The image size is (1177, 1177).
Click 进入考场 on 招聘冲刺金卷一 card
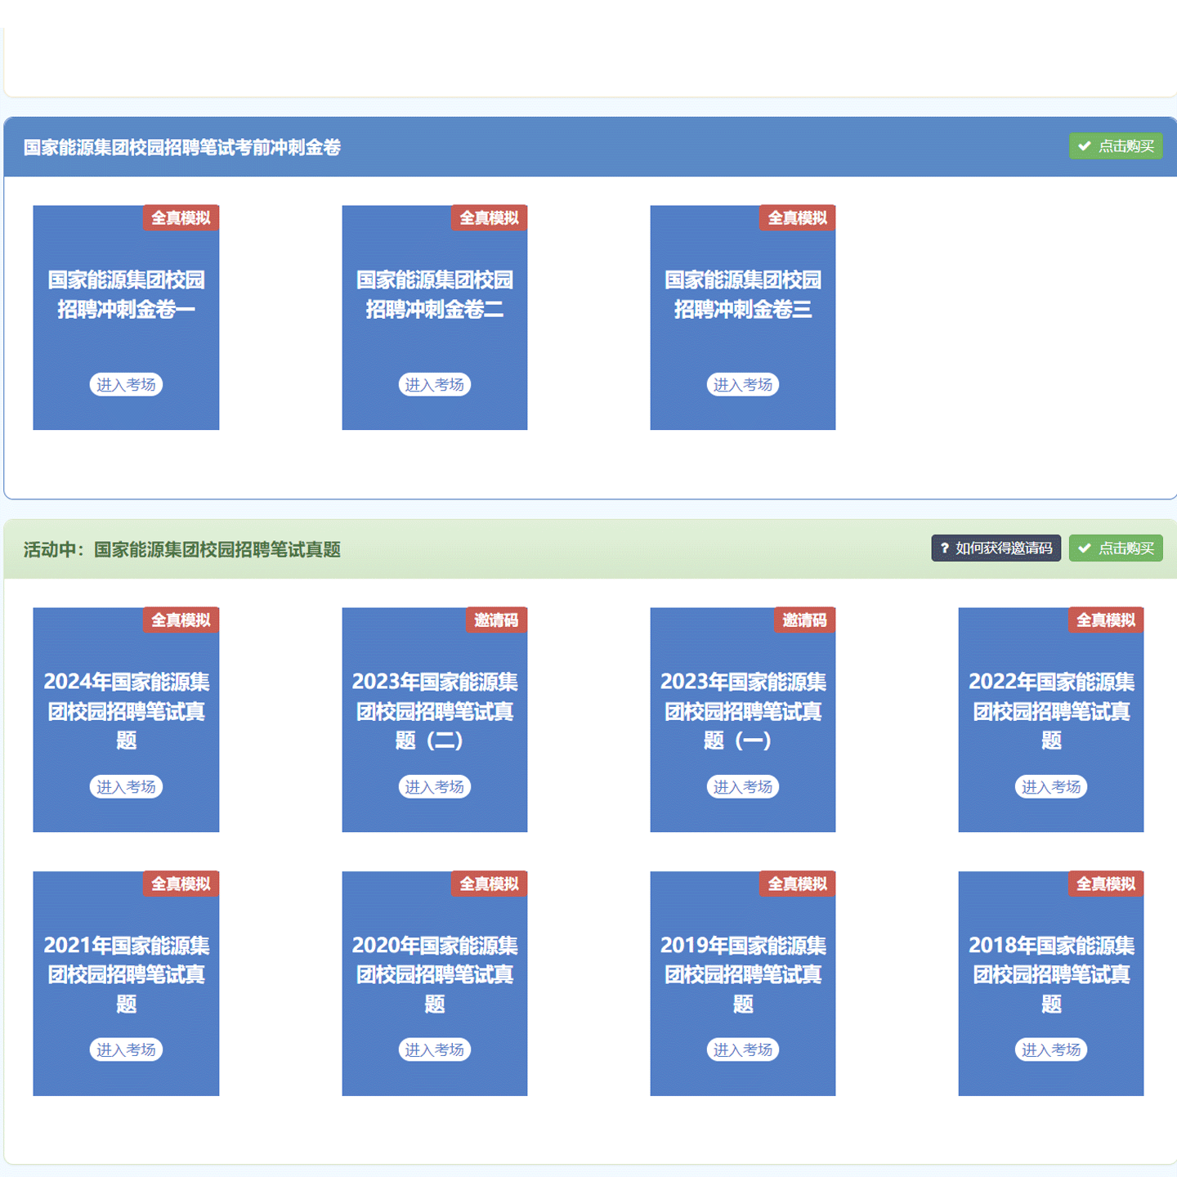[126, 385]
